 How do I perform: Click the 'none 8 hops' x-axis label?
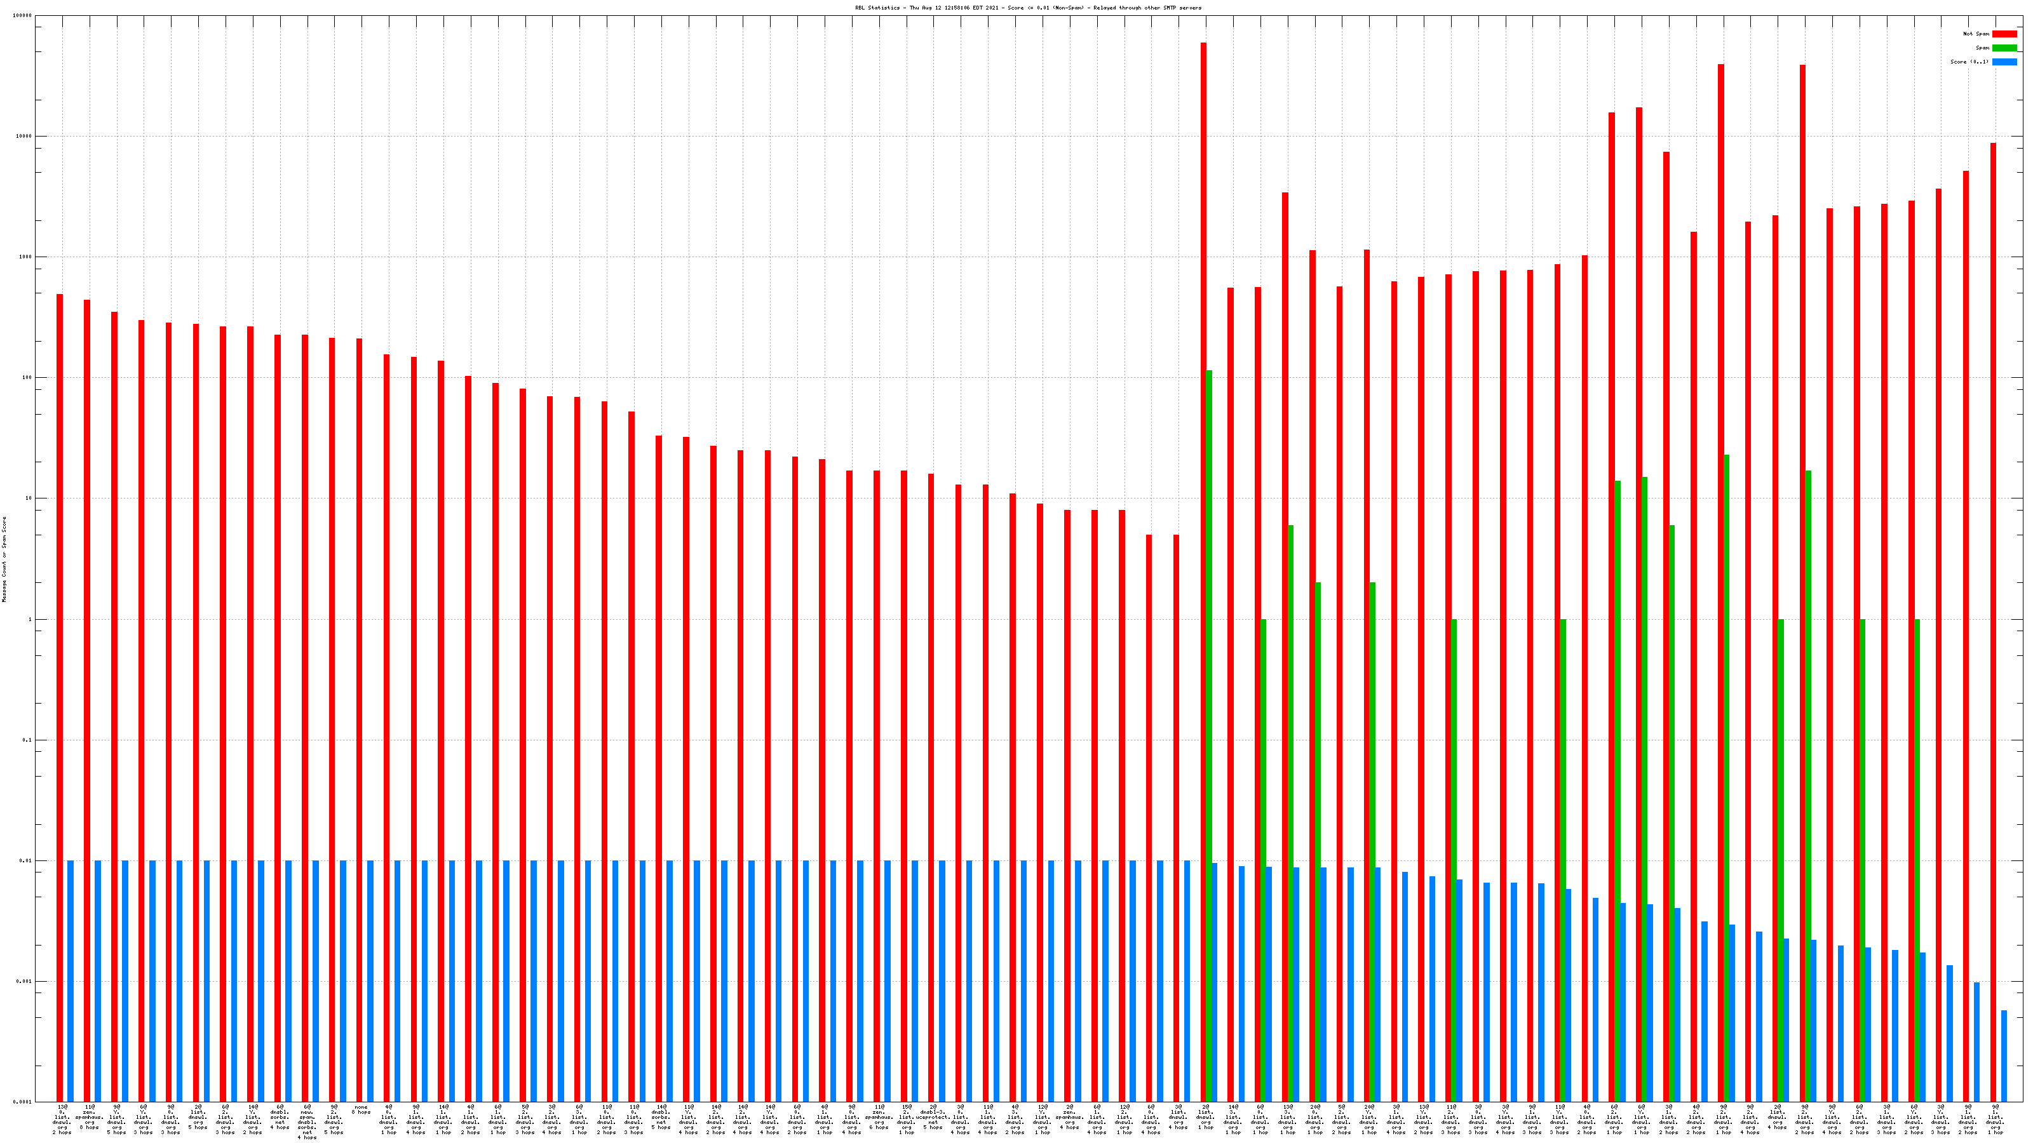(361, 1110)
